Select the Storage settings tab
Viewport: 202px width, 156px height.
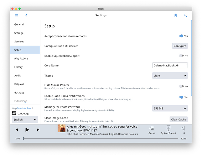(25, 33)
